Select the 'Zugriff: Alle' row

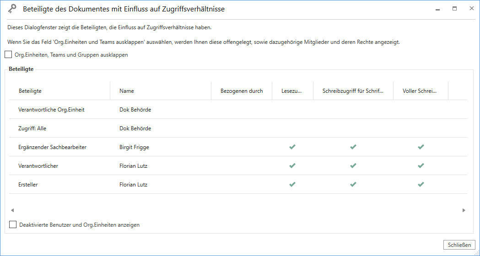[32, 128]
